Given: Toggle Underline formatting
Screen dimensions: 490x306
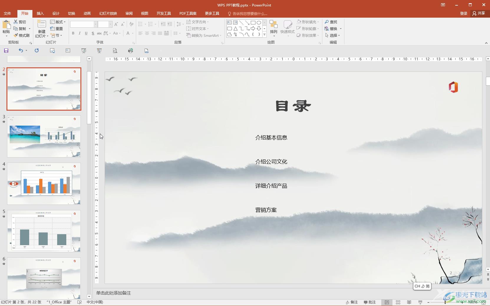Looking at the screenshot, I should tap(86, 33).
